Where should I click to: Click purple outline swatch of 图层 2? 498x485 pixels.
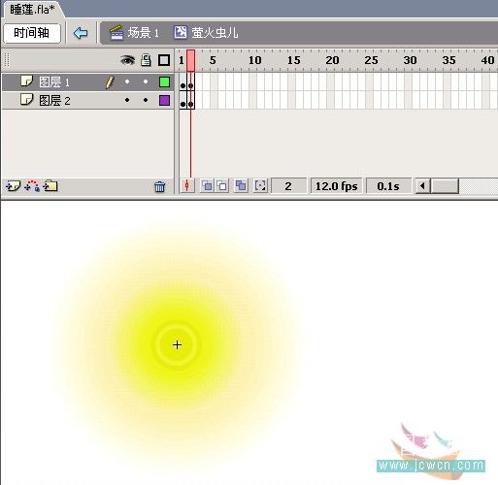[x=164, y=101]
